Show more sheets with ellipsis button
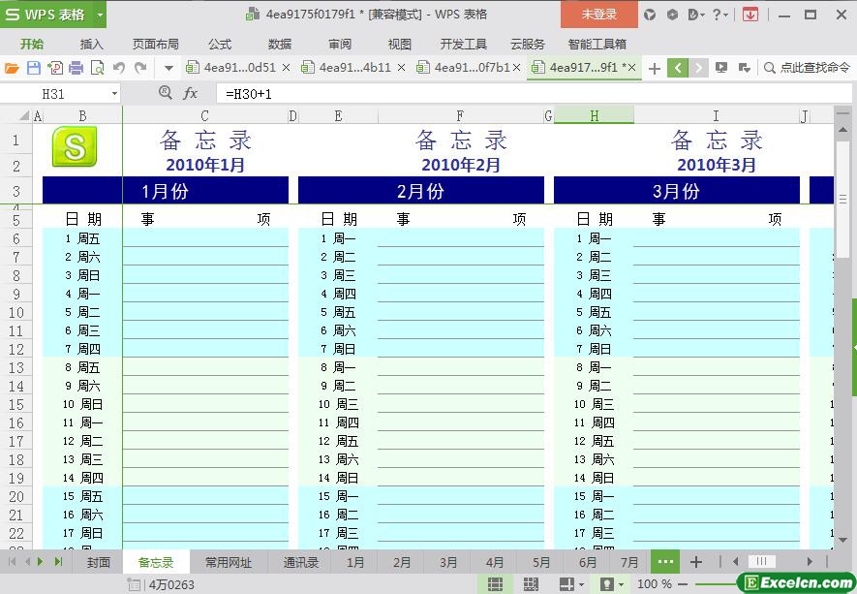The height and width of the screenshot is (594, 857). [x=664, y=562]
